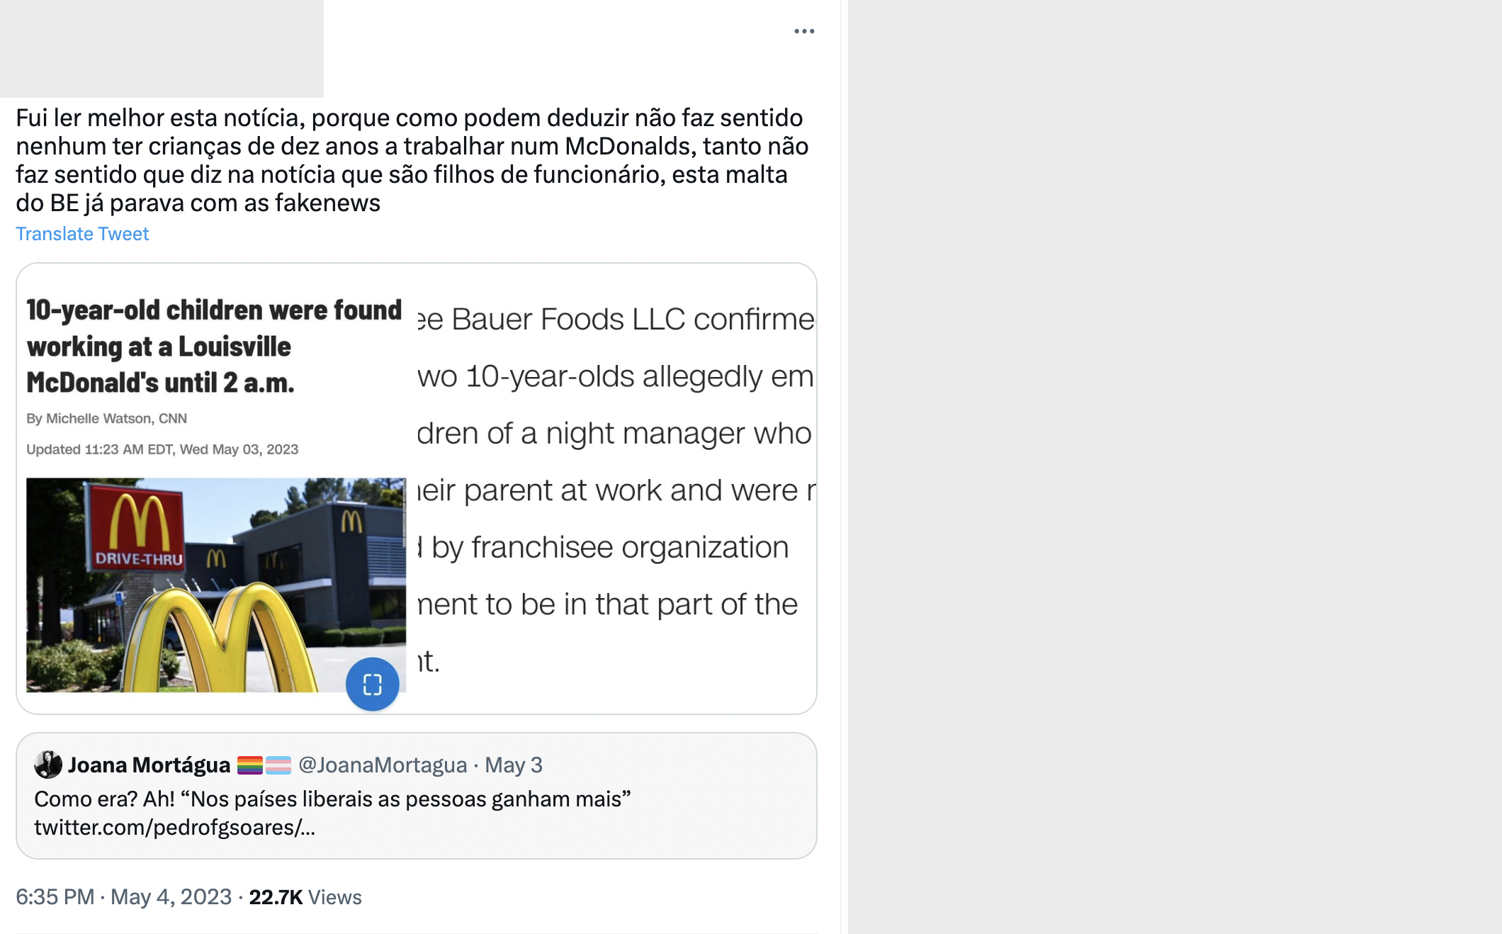
Task: Click the Portuguese tweet body text
Action: pyautogui.click(x=412, y=160)
